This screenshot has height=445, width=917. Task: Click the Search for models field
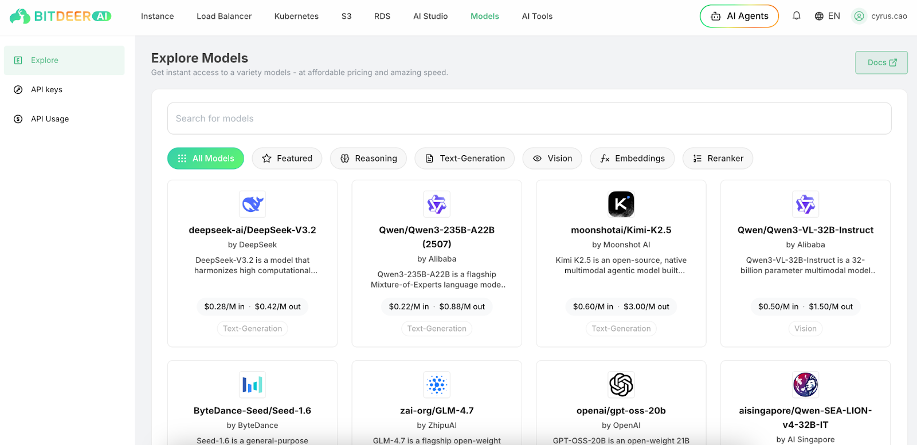(529, 119)
